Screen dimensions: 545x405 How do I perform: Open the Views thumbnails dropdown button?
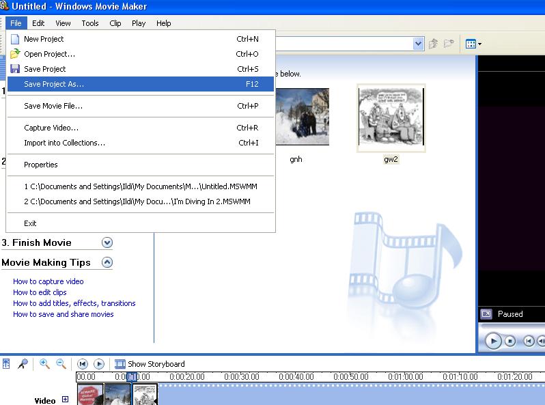tap(473, 44)
